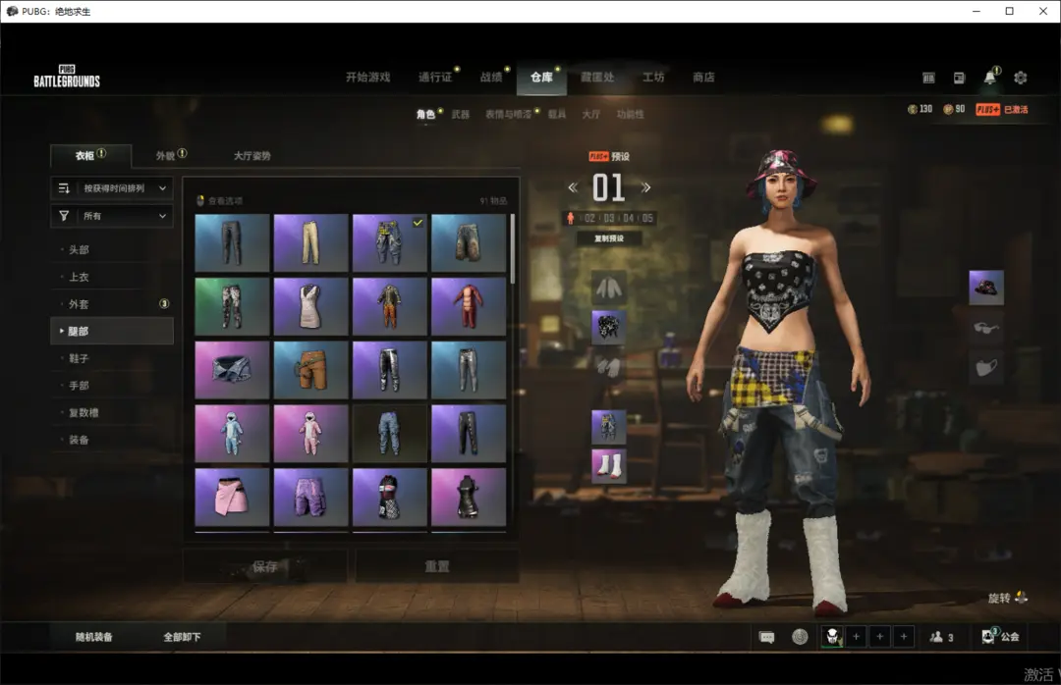Click the round radar icon beside chat
The width and height of the screenshot is (1061, 685).
[x=800, y=637]
